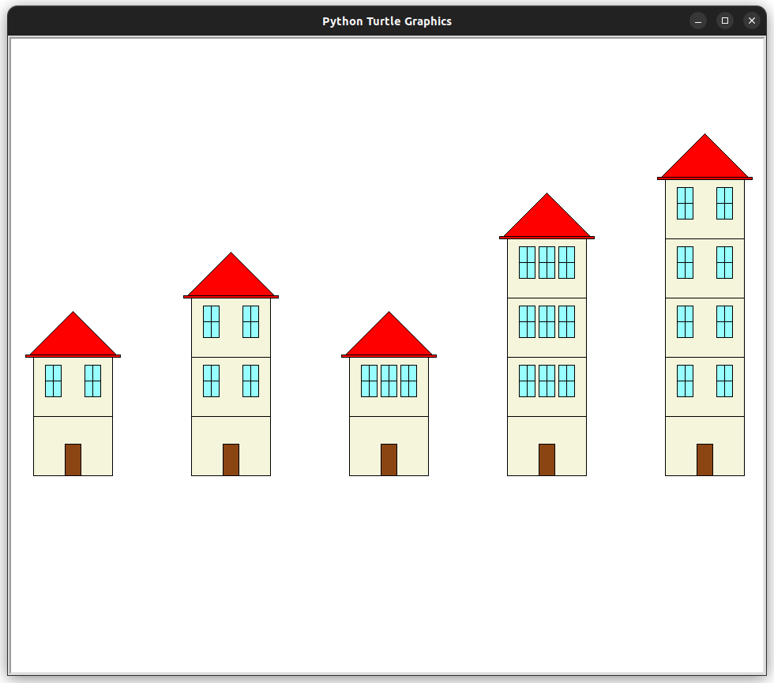
Task: Click a window on the second house top floor
Action: click(211, 320)
